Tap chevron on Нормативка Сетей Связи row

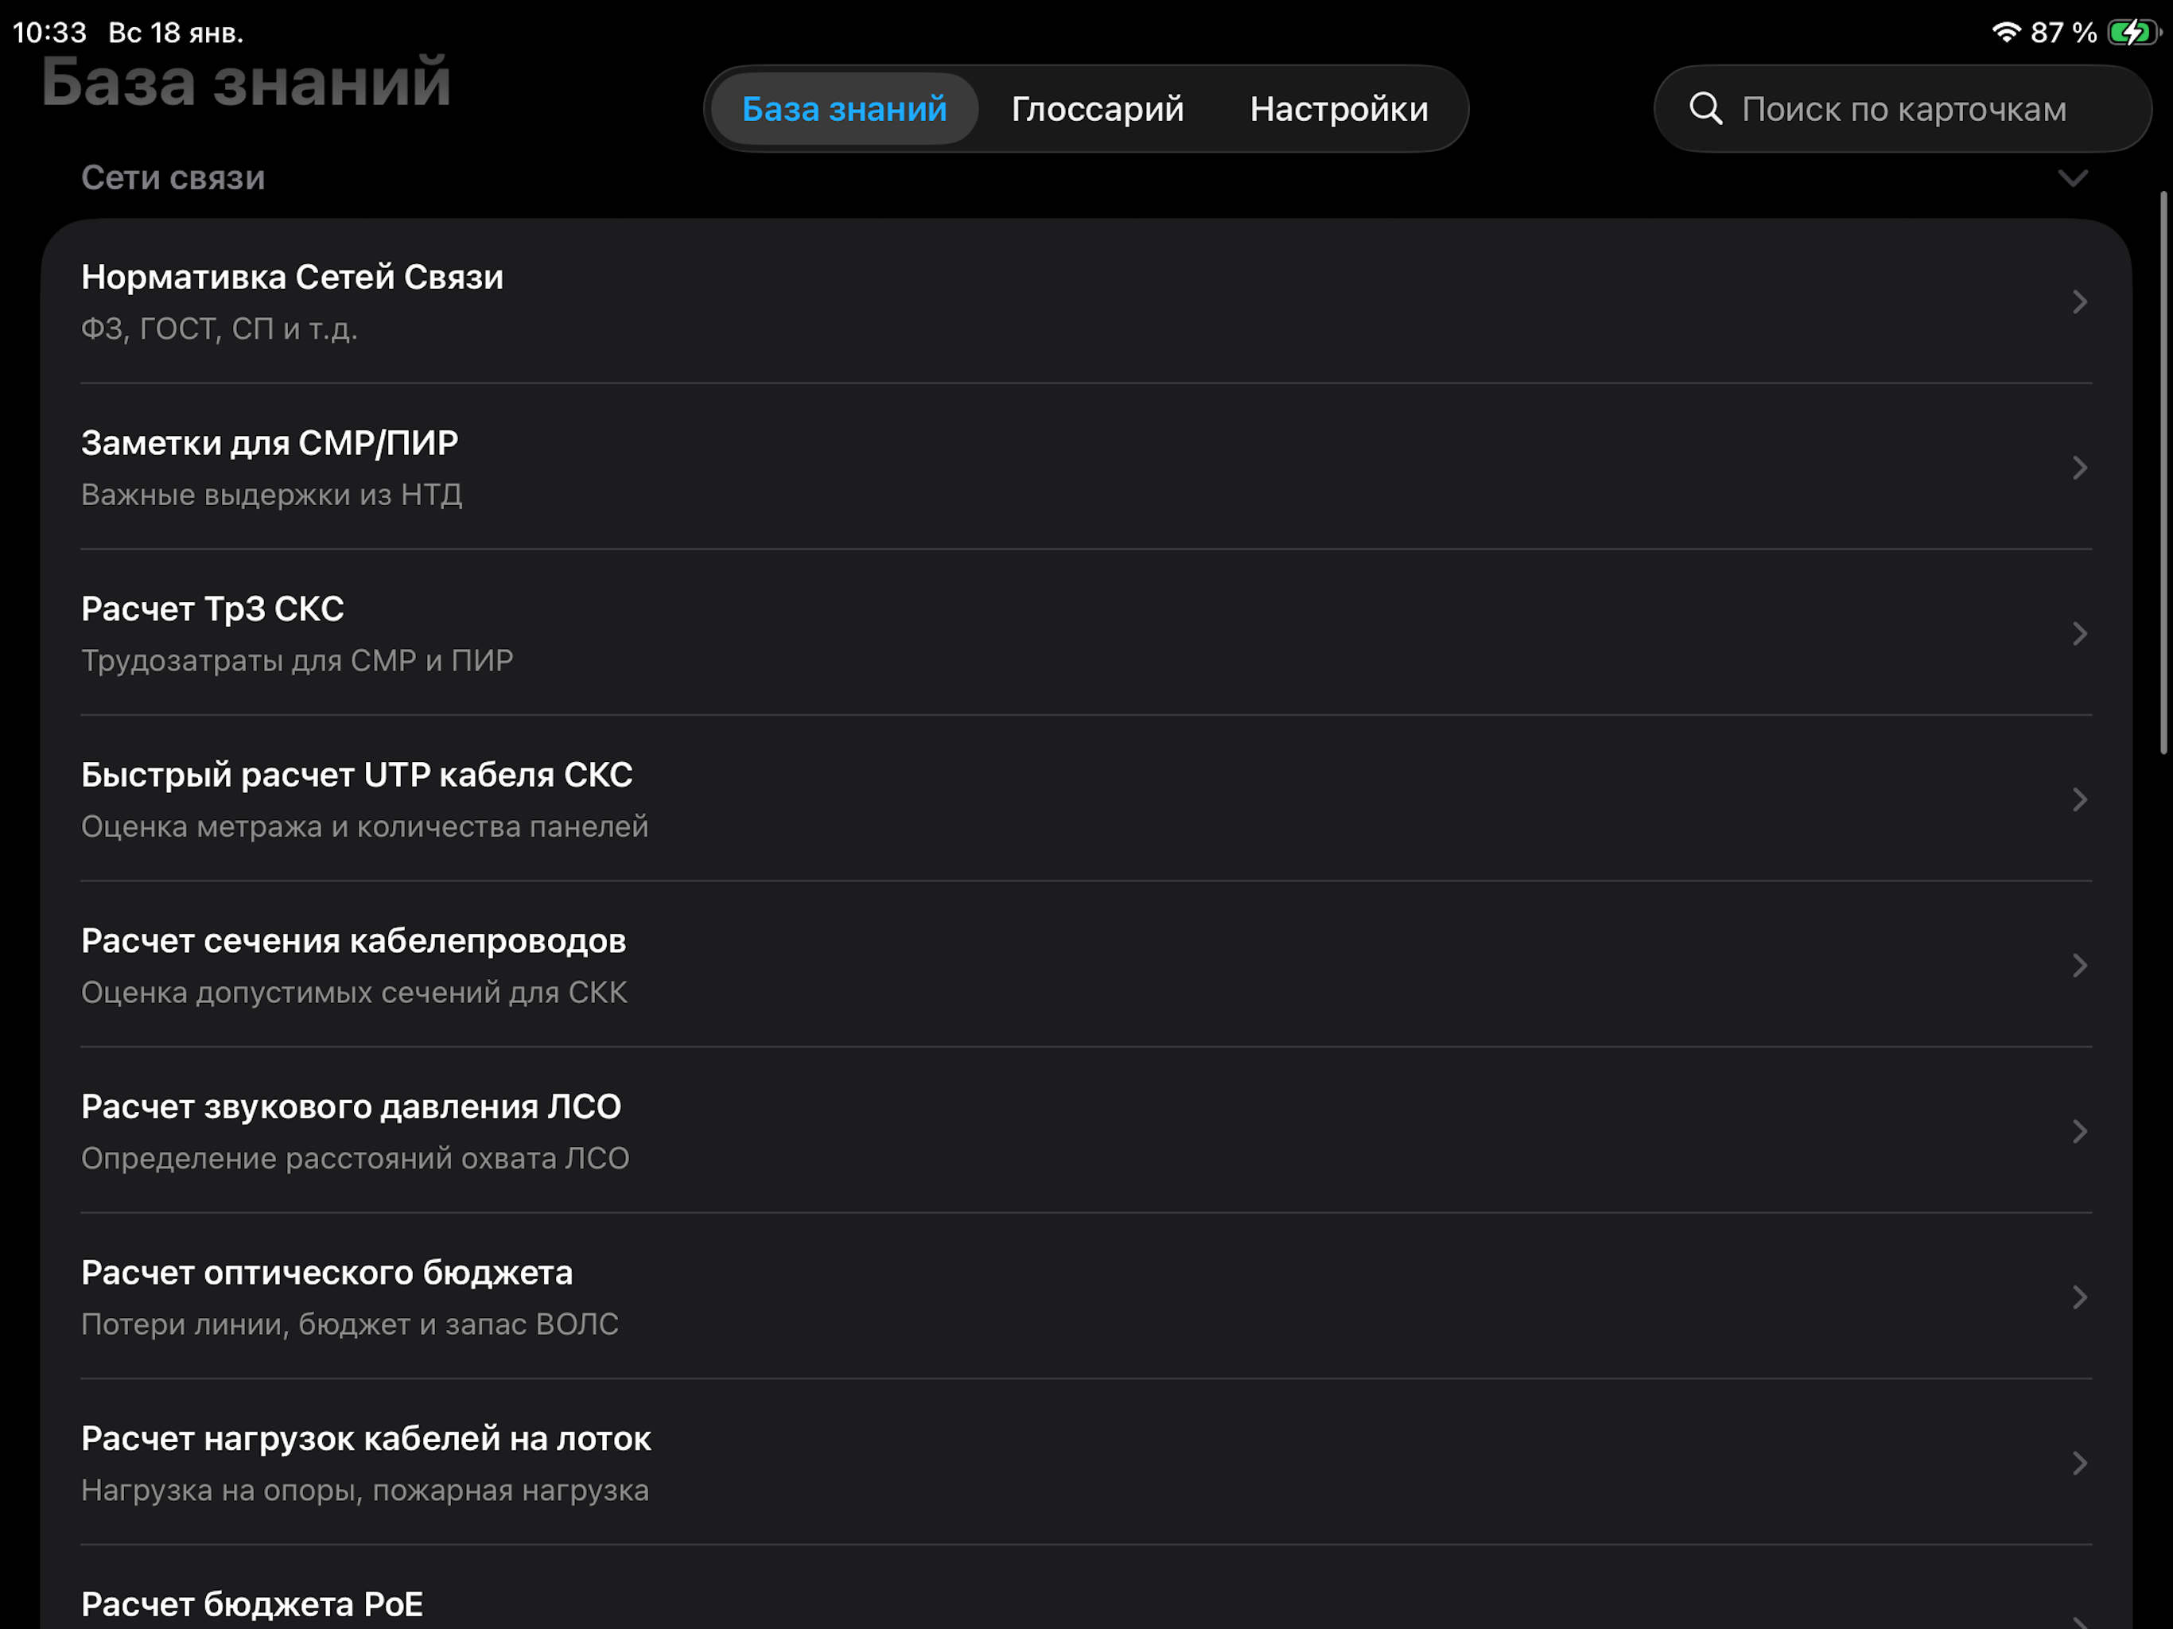click(x=2078, y=301)
